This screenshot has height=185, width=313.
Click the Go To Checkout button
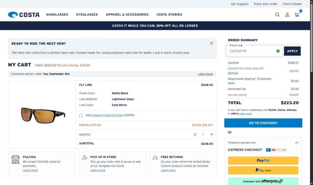(x=263, y=123)
